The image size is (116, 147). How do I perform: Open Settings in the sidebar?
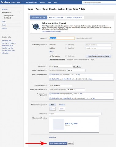[5, 9]
